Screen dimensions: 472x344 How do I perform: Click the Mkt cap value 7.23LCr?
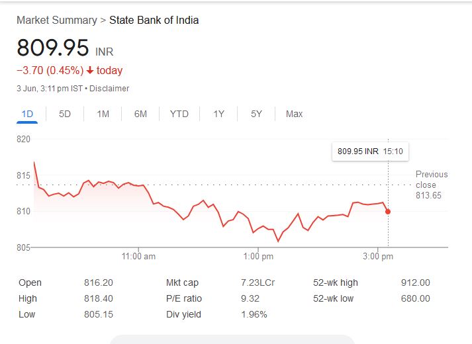coord(258,282)
